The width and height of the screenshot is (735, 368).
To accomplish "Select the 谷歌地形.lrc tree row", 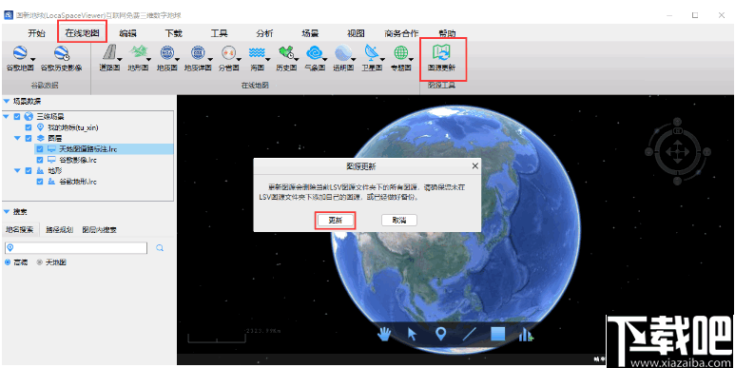I will click(104, 182).
